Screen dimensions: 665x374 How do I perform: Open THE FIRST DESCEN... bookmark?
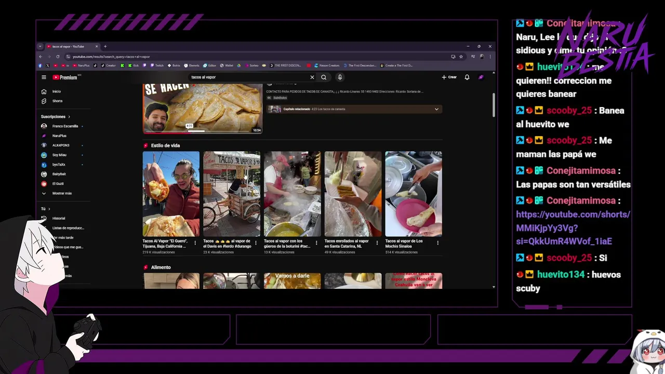286,65
